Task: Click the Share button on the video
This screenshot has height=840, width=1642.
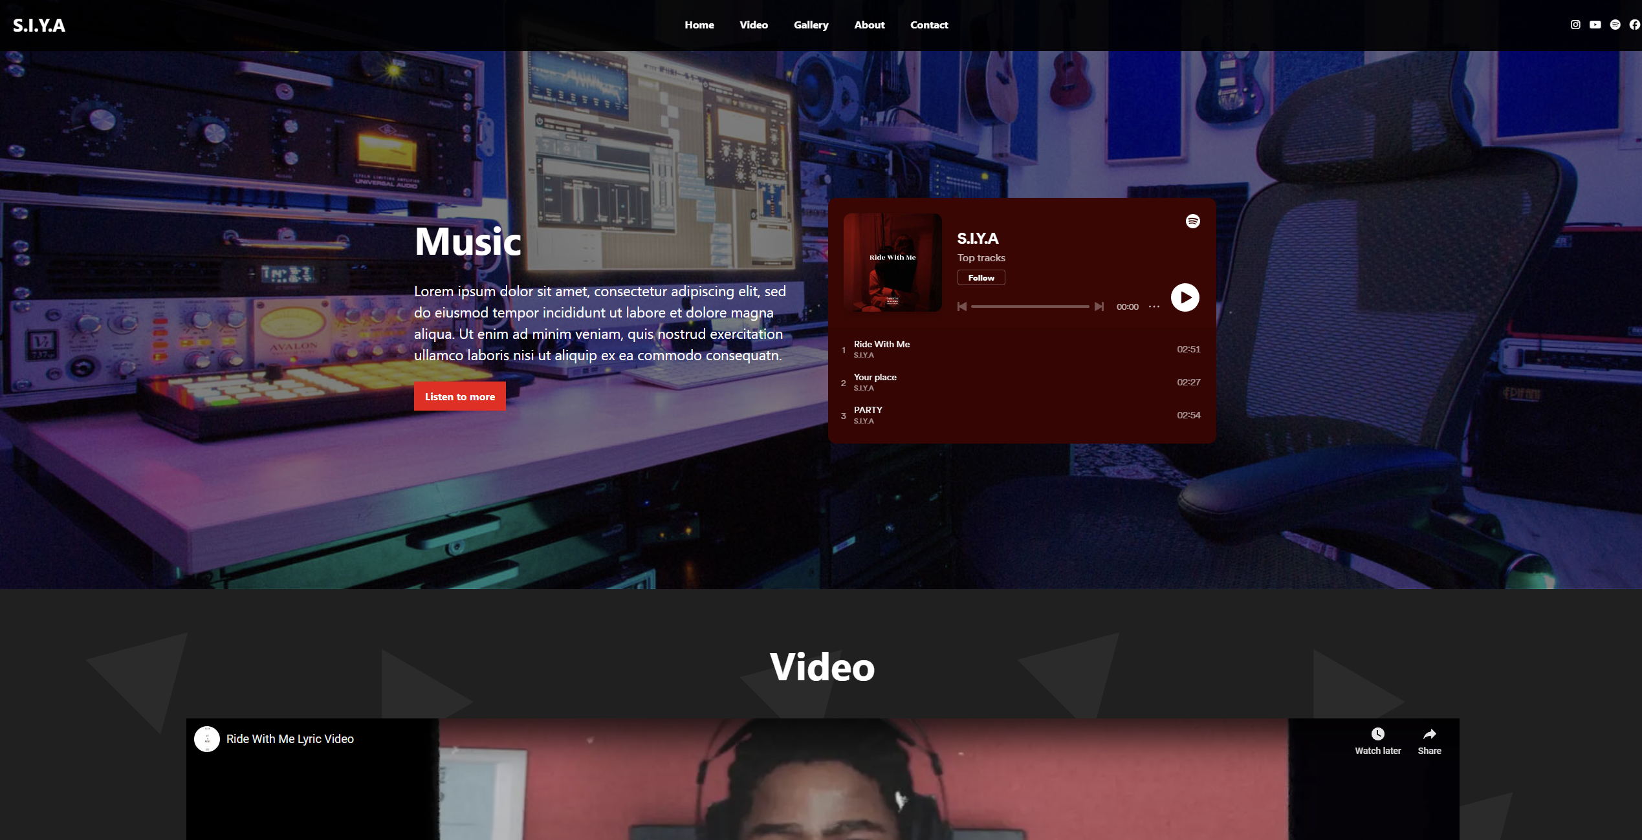Action: coord(1430,739)
